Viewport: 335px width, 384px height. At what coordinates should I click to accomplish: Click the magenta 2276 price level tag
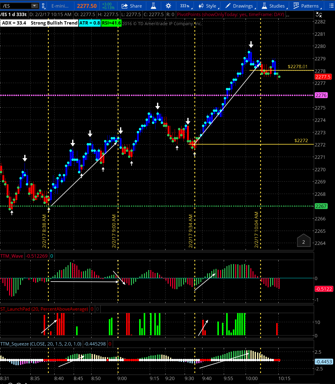coord(321,95)
